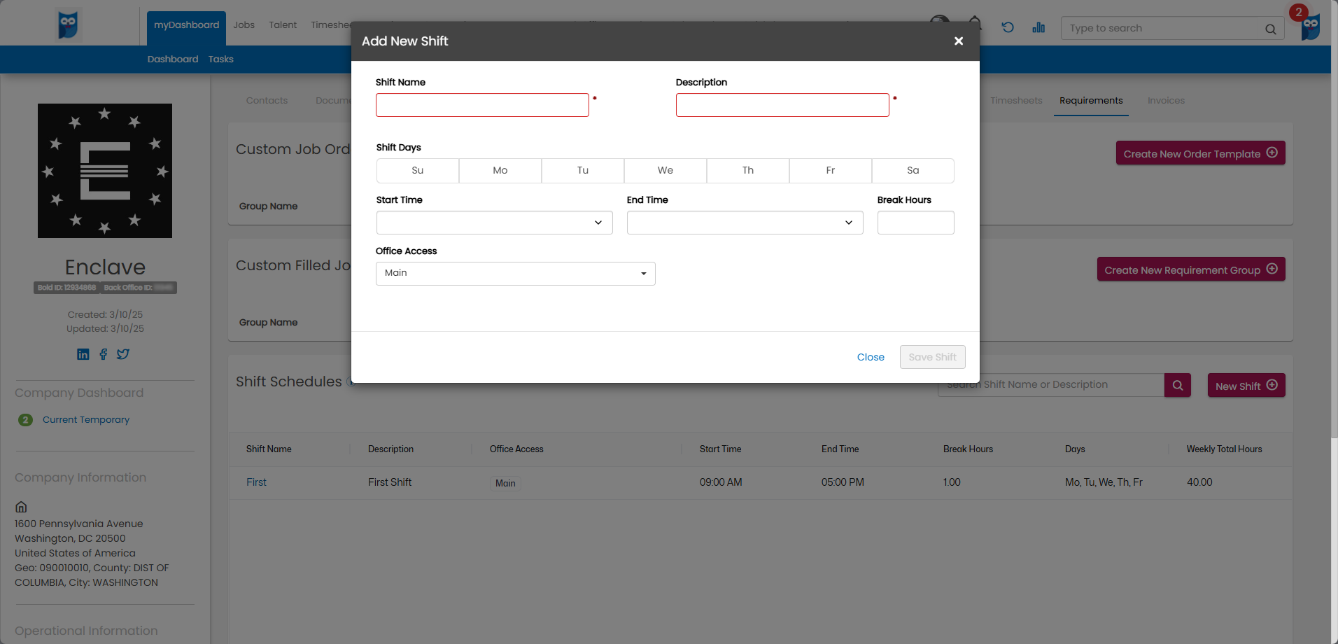Toggle the Mo shift day
The width and height of the screenshot is (1338, 644).
[x=500, y=171]
